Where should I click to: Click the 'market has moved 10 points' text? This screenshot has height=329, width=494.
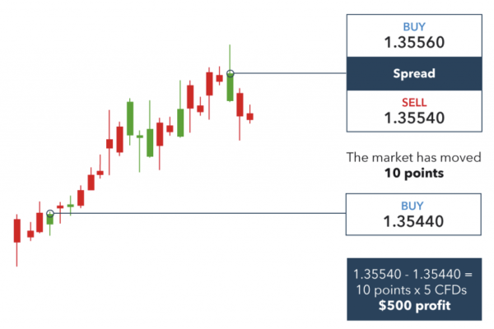tap(413, 165)
